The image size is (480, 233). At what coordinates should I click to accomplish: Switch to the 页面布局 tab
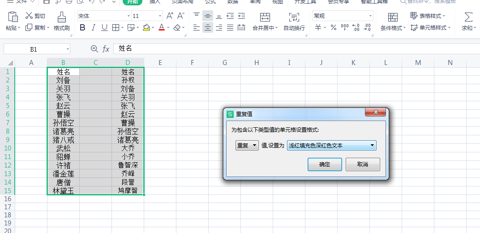(x=182, y=1)
